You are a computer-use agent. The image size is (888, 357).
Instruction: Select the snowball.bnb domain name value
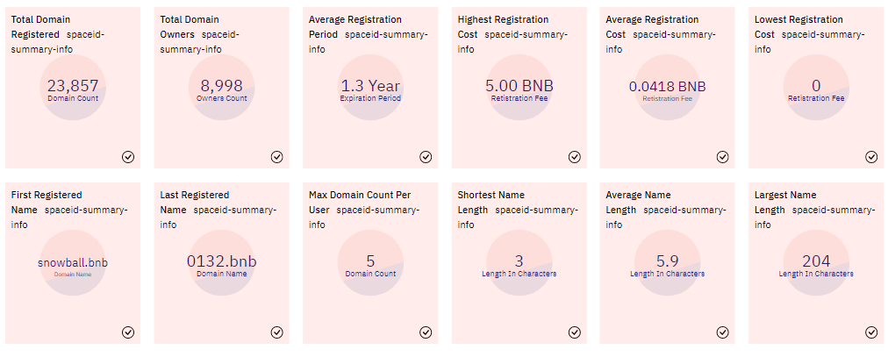click(x=73, y=262)
